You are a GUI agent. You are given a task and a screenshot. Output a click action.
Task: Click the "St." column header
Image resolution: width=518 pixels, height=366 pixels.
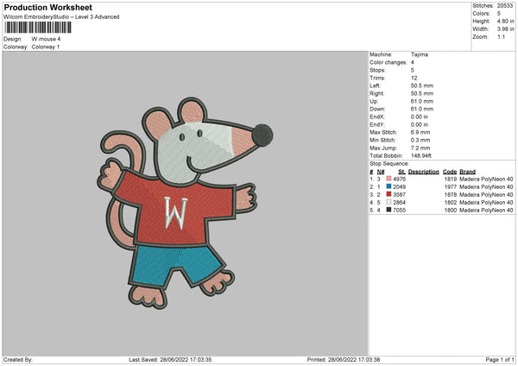tap(401, 172)
